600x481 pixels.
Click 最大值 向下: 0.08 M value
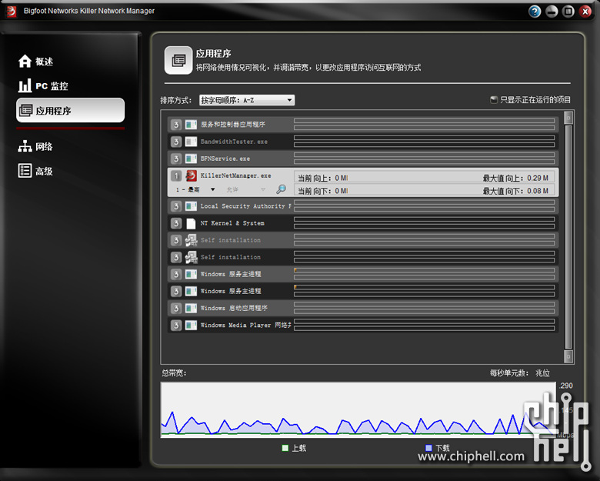pyautogui.click(x=515, y=191)
